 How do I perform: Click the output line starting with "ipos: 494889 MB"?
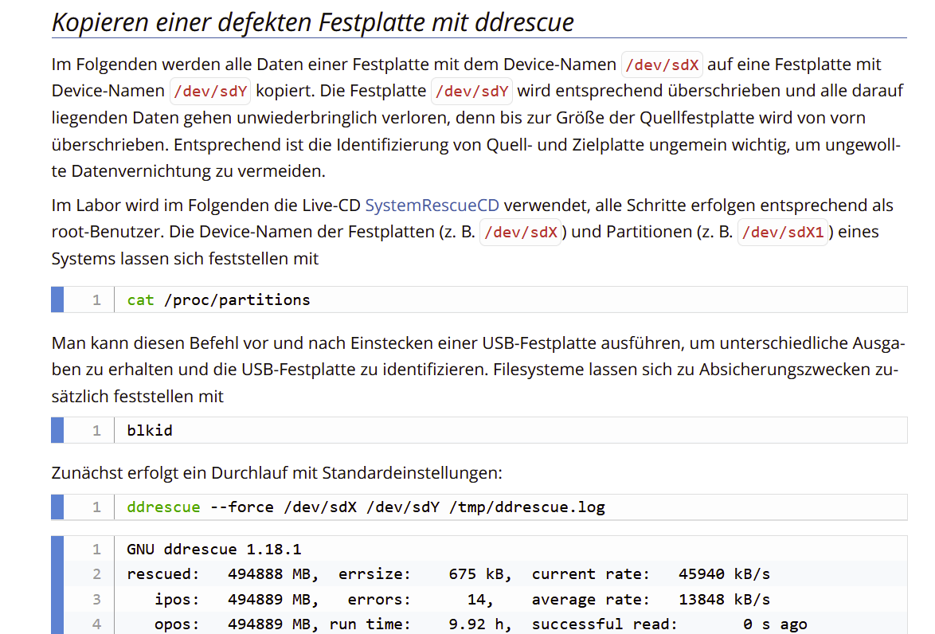coord(462,599)
